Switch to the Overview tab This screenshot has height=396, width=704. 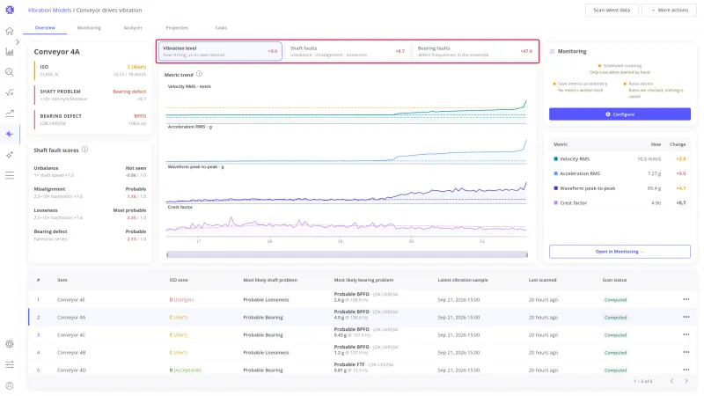[45, 28]
